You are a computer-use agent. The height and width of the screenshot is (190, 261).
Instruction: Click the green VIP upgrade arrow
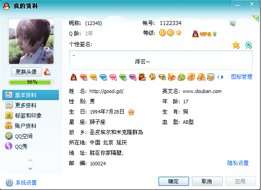215,34
